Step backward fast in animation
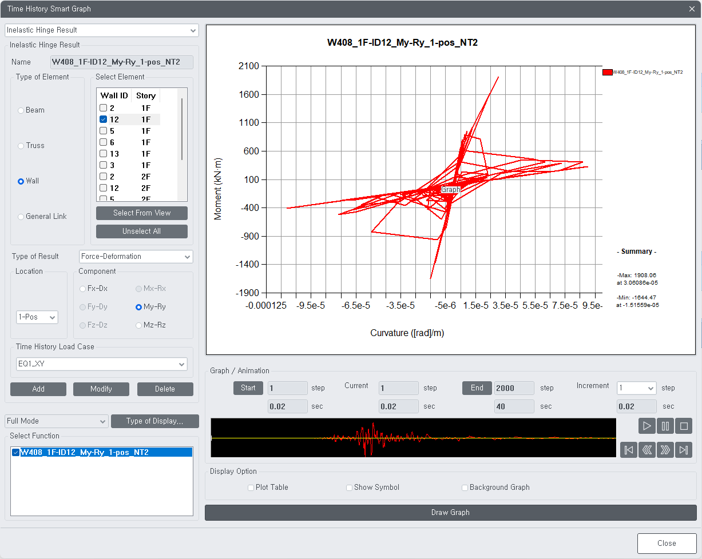The image size is (702, 559). (647, 450)
